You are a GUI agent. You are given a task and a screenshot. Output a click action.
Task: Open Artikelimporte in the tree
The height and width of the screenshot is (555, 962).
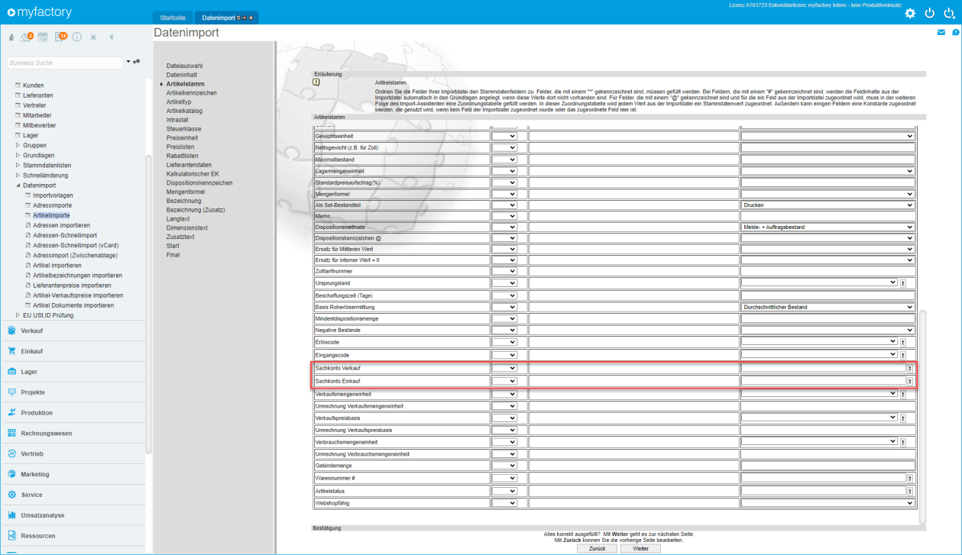pyautogui.click(x=51, y=215)
